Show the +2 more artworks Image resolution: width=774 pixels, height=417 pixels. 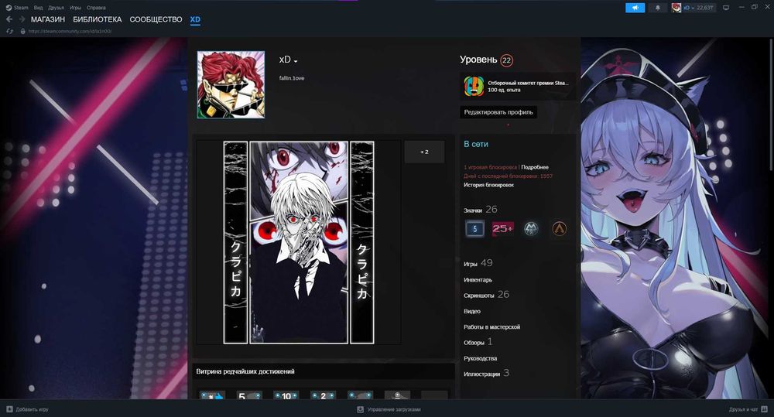(424, 152)
